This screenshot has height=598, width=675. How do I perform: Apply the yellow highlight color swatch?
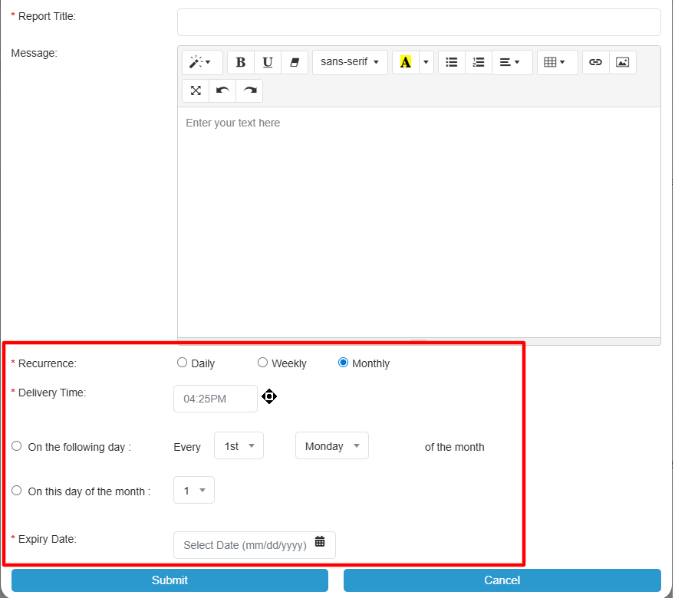(405, 63)
